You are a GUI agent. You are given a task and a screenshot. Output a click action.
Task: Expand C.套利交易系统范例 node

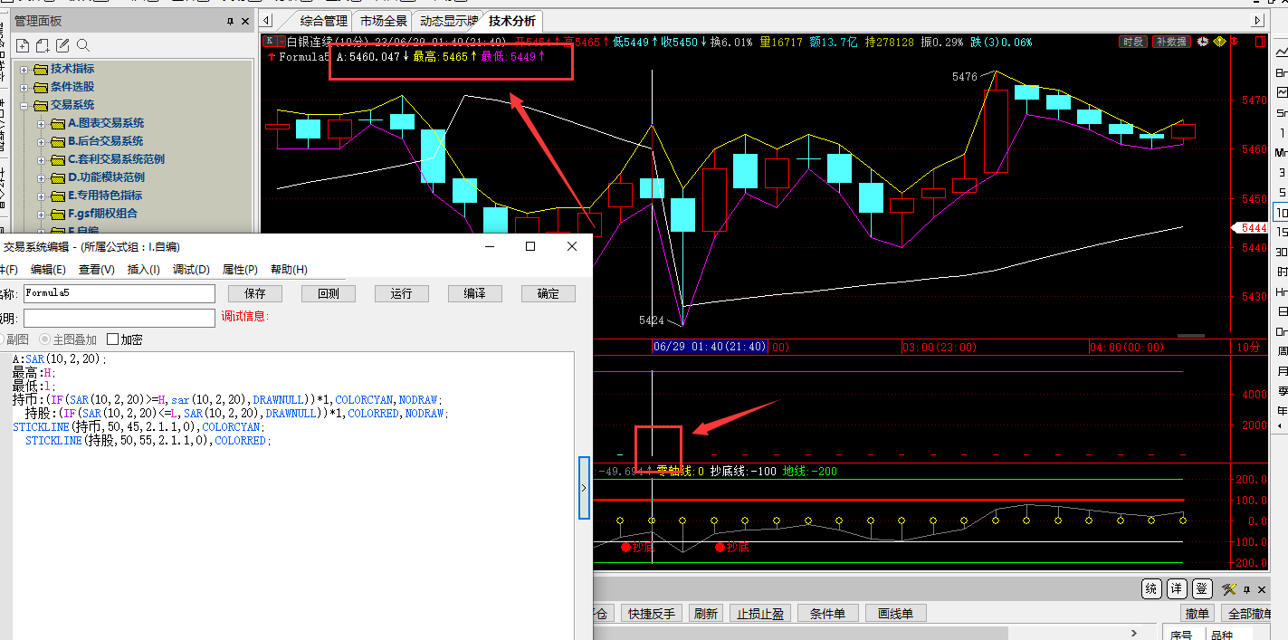tap(42, 159)
